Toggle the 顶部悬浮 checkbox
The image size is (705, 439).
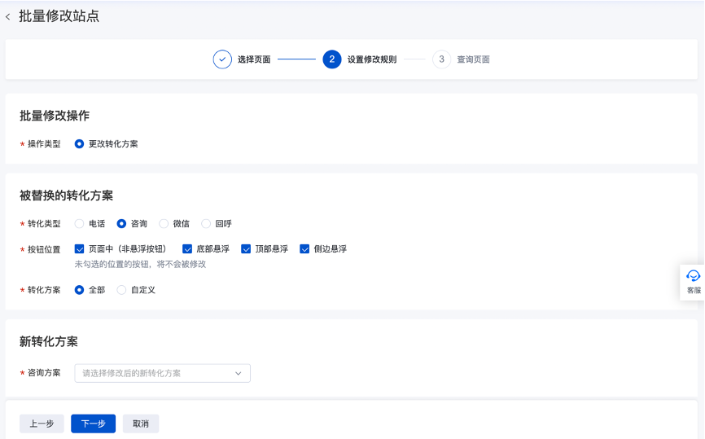click(x=246, y=249)
